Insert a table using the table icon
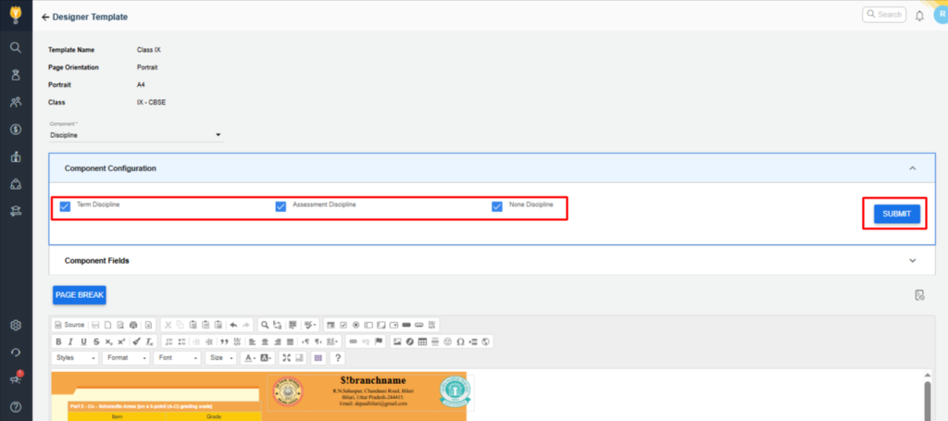 pos(422,341)
